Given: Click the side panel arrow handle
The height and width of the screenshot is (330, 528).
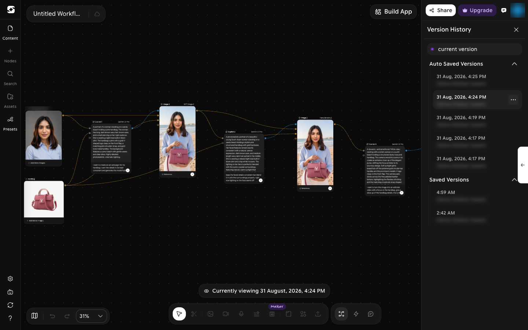Looking at the screenshot, I should tap(523, 165).
